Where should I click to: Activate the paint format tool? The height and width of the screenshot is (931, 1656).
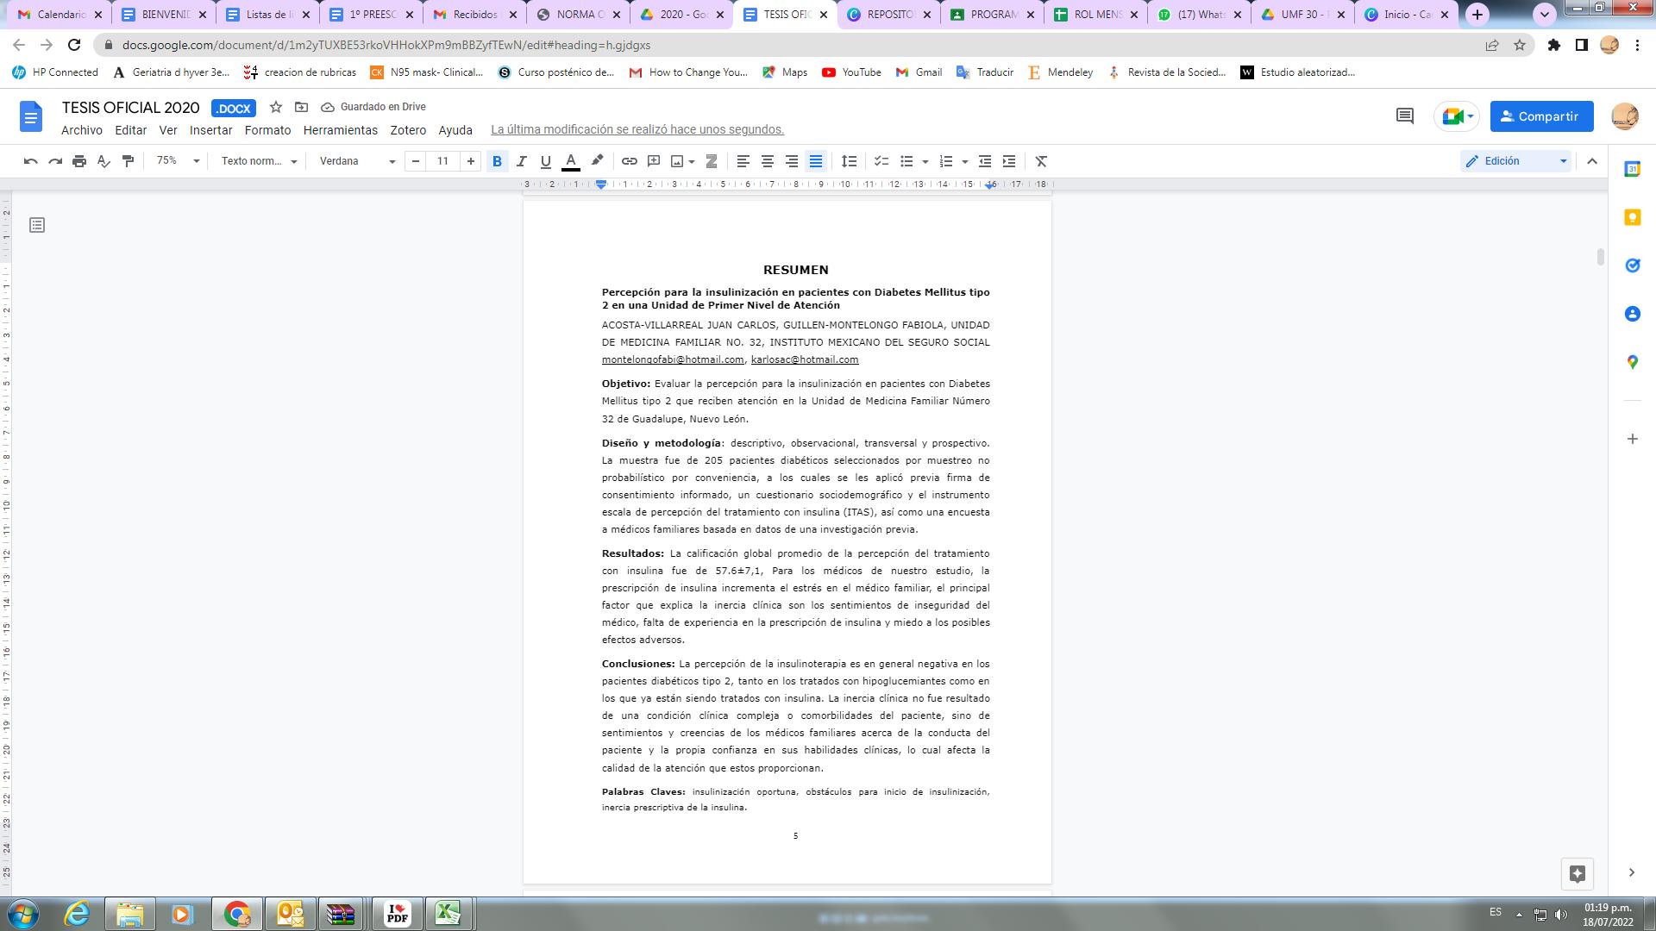(128, 161)
